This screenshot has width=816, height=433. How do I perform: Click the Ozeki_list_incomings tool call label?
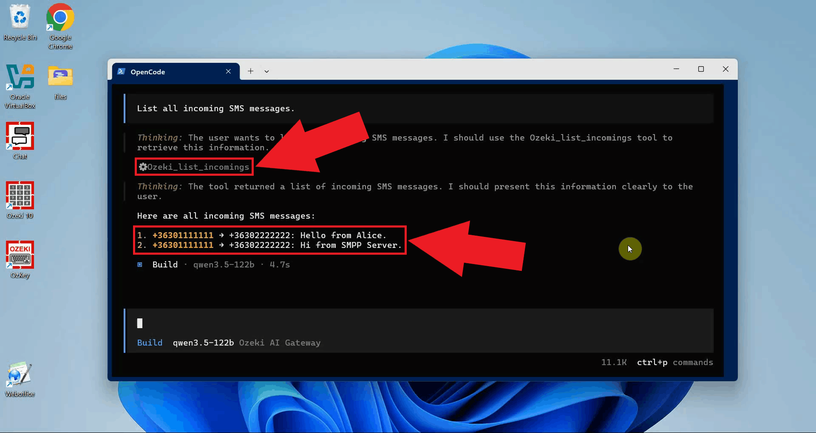pos(198,167)
